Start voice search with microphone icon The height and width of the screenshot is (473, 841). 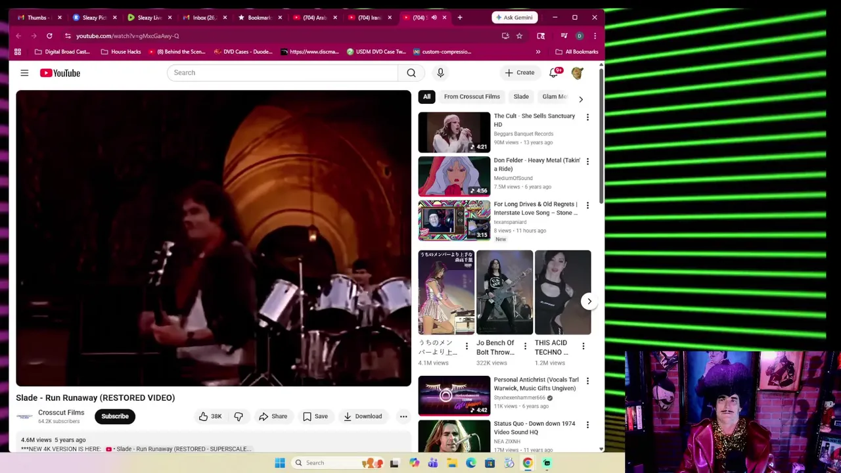click(440, 73)
